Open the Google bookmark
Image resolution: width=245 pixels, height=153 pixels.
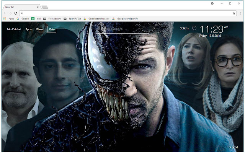point(23,19)
